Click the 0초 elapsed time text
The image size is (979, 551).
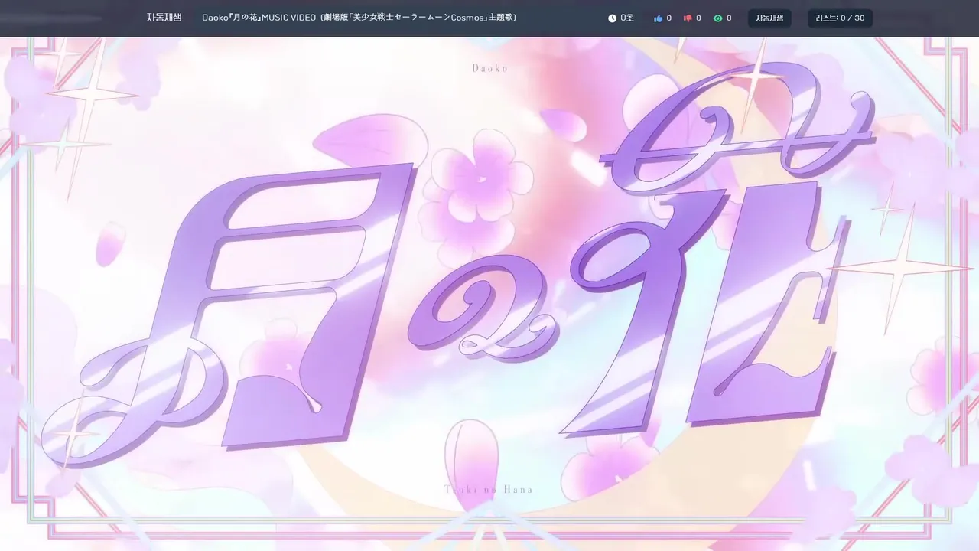[x=627, y=18]
